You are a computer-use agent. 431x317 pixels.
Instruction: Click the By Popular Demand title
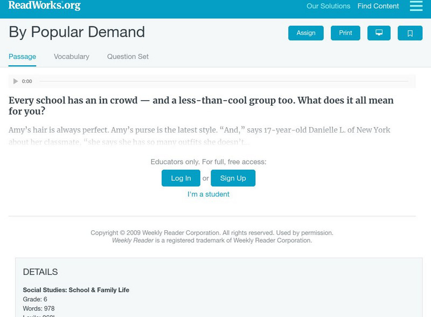click(x=77, y=32)
